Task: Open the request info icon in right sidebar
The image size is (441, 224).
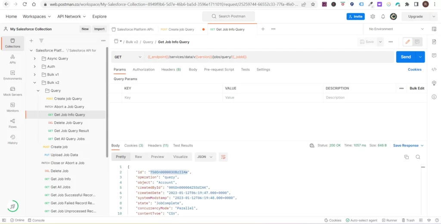Action: pos(434,97)
